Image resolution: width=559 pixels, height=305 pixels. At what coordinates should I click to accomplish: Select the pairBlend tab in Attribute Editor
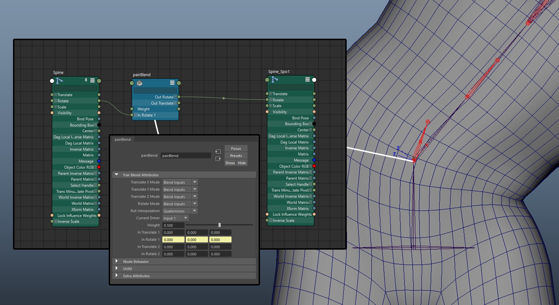(123, 140)
